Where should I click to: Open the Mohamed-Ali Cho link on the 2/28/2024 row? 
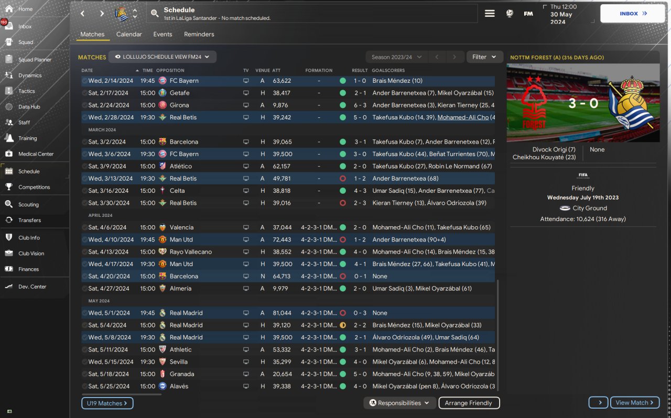[463, 117]
